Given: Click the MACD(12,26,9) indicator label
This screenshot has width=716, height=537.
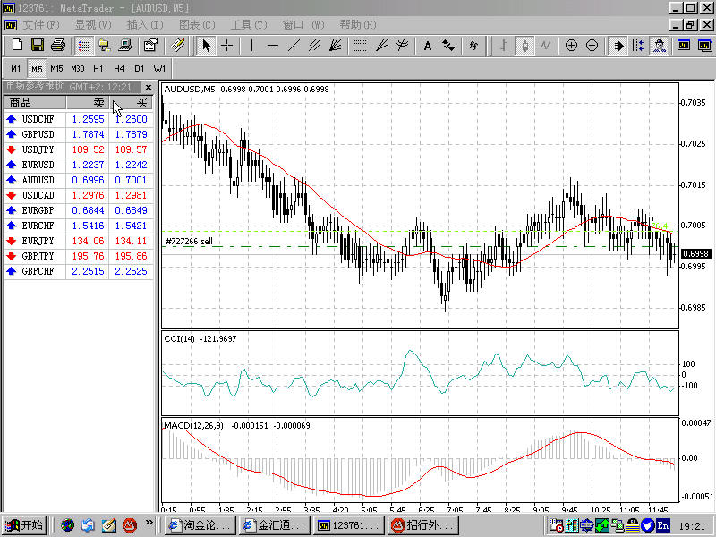Looking at the screenshot, I should point(193,426).
